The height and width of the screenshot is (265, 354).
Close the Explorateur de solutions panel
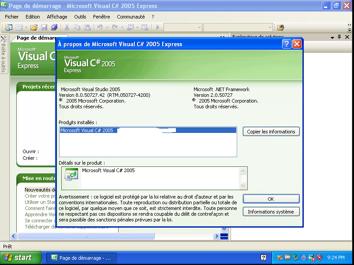point(347,37)
